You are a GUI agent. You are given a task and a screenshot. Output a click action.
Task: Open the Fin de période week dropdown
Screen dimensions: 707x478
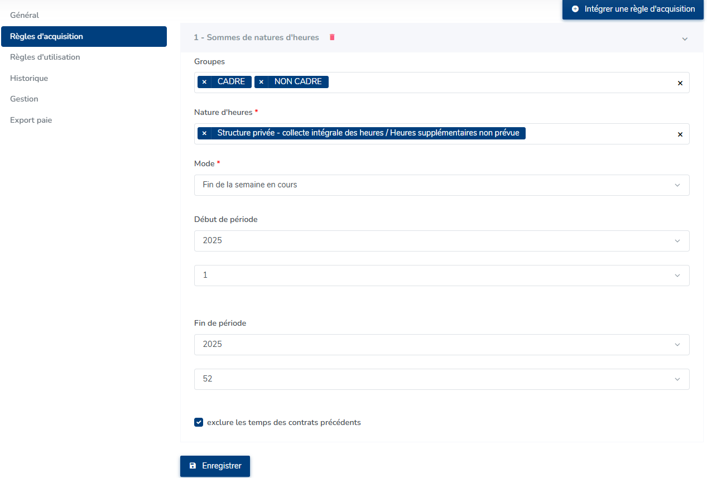[441, 379]
